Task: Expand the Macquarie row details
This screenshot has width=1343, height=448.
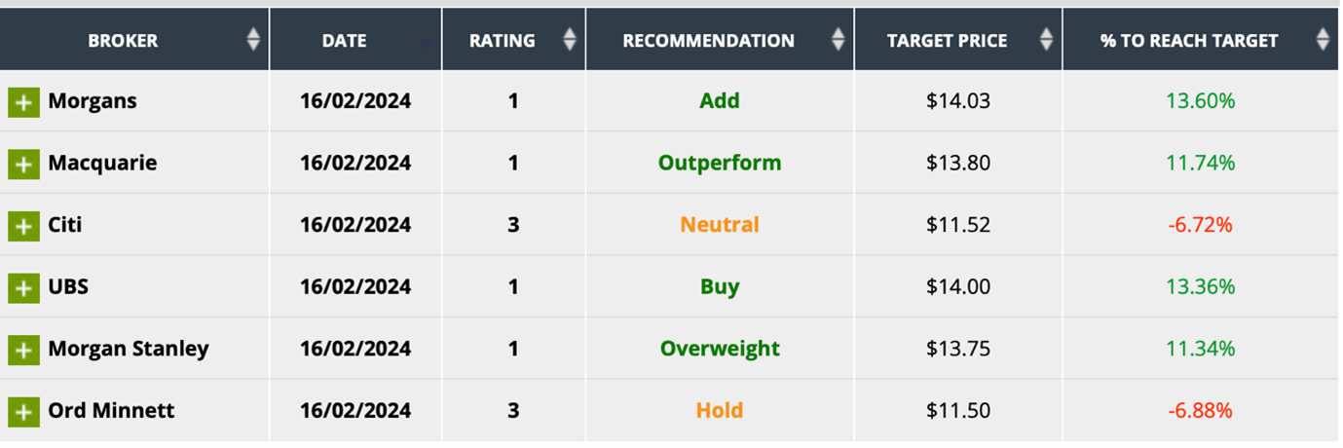Action: pos(23,164)
